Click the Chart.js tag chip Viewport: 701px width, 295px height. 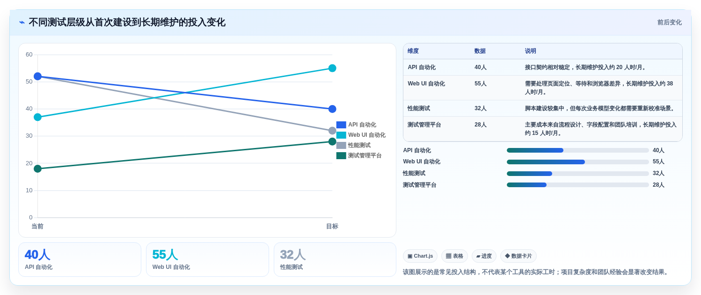pos(420,256)
